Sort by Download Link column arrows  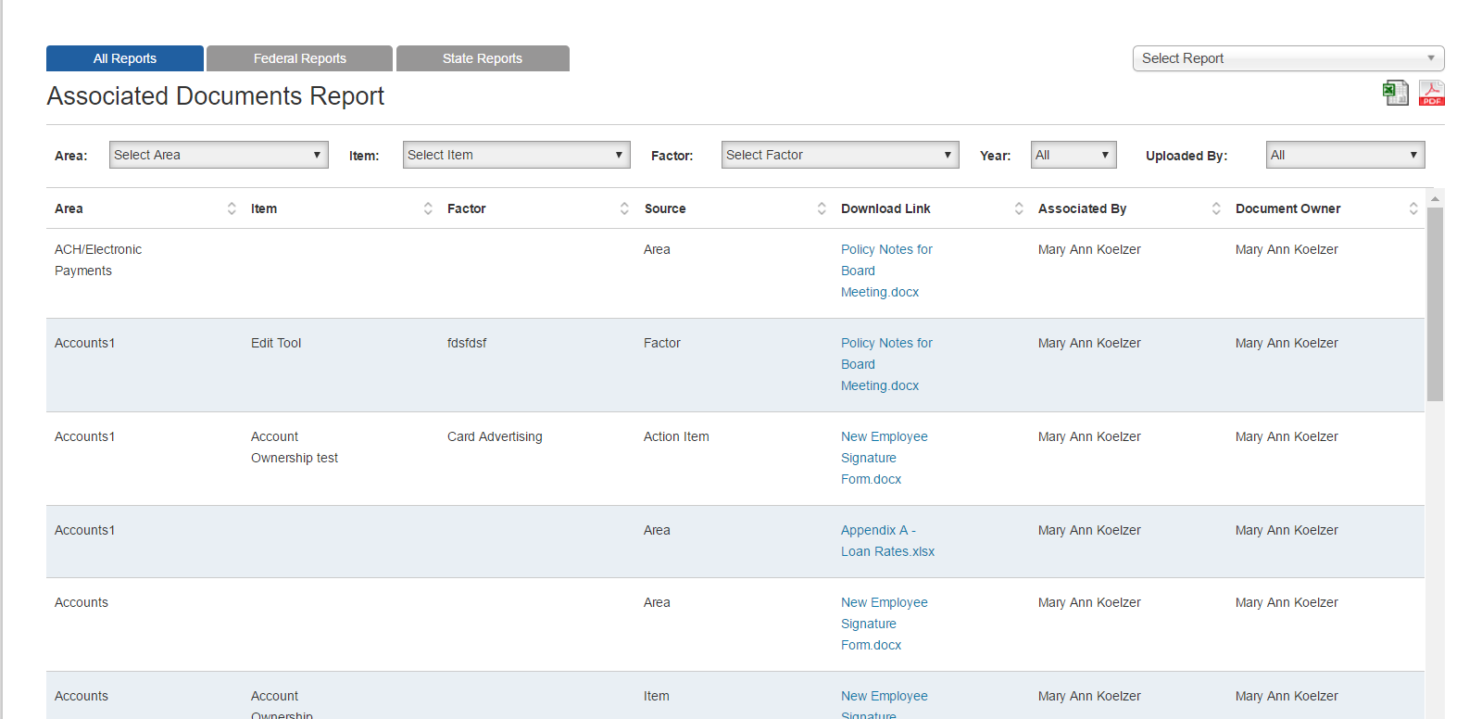(1019, 208)
